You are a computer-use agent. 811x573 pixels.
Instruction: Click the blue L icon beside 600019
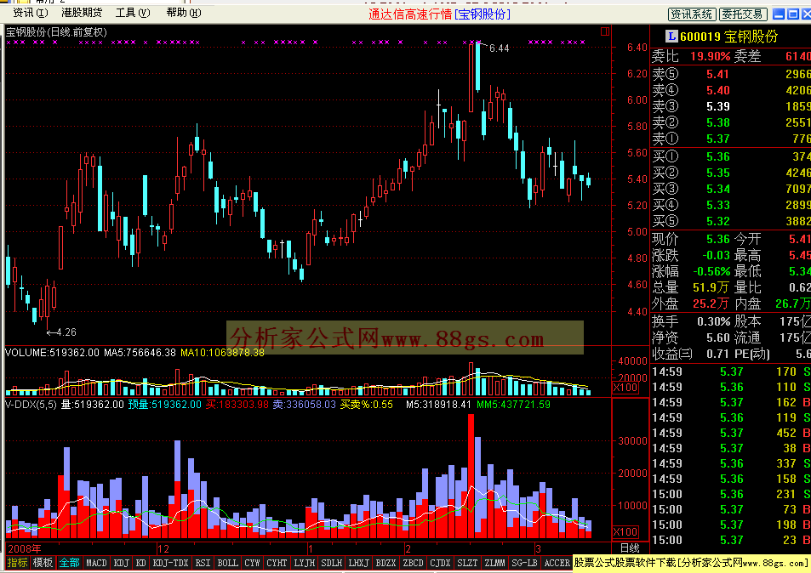[x=671, y=37]
